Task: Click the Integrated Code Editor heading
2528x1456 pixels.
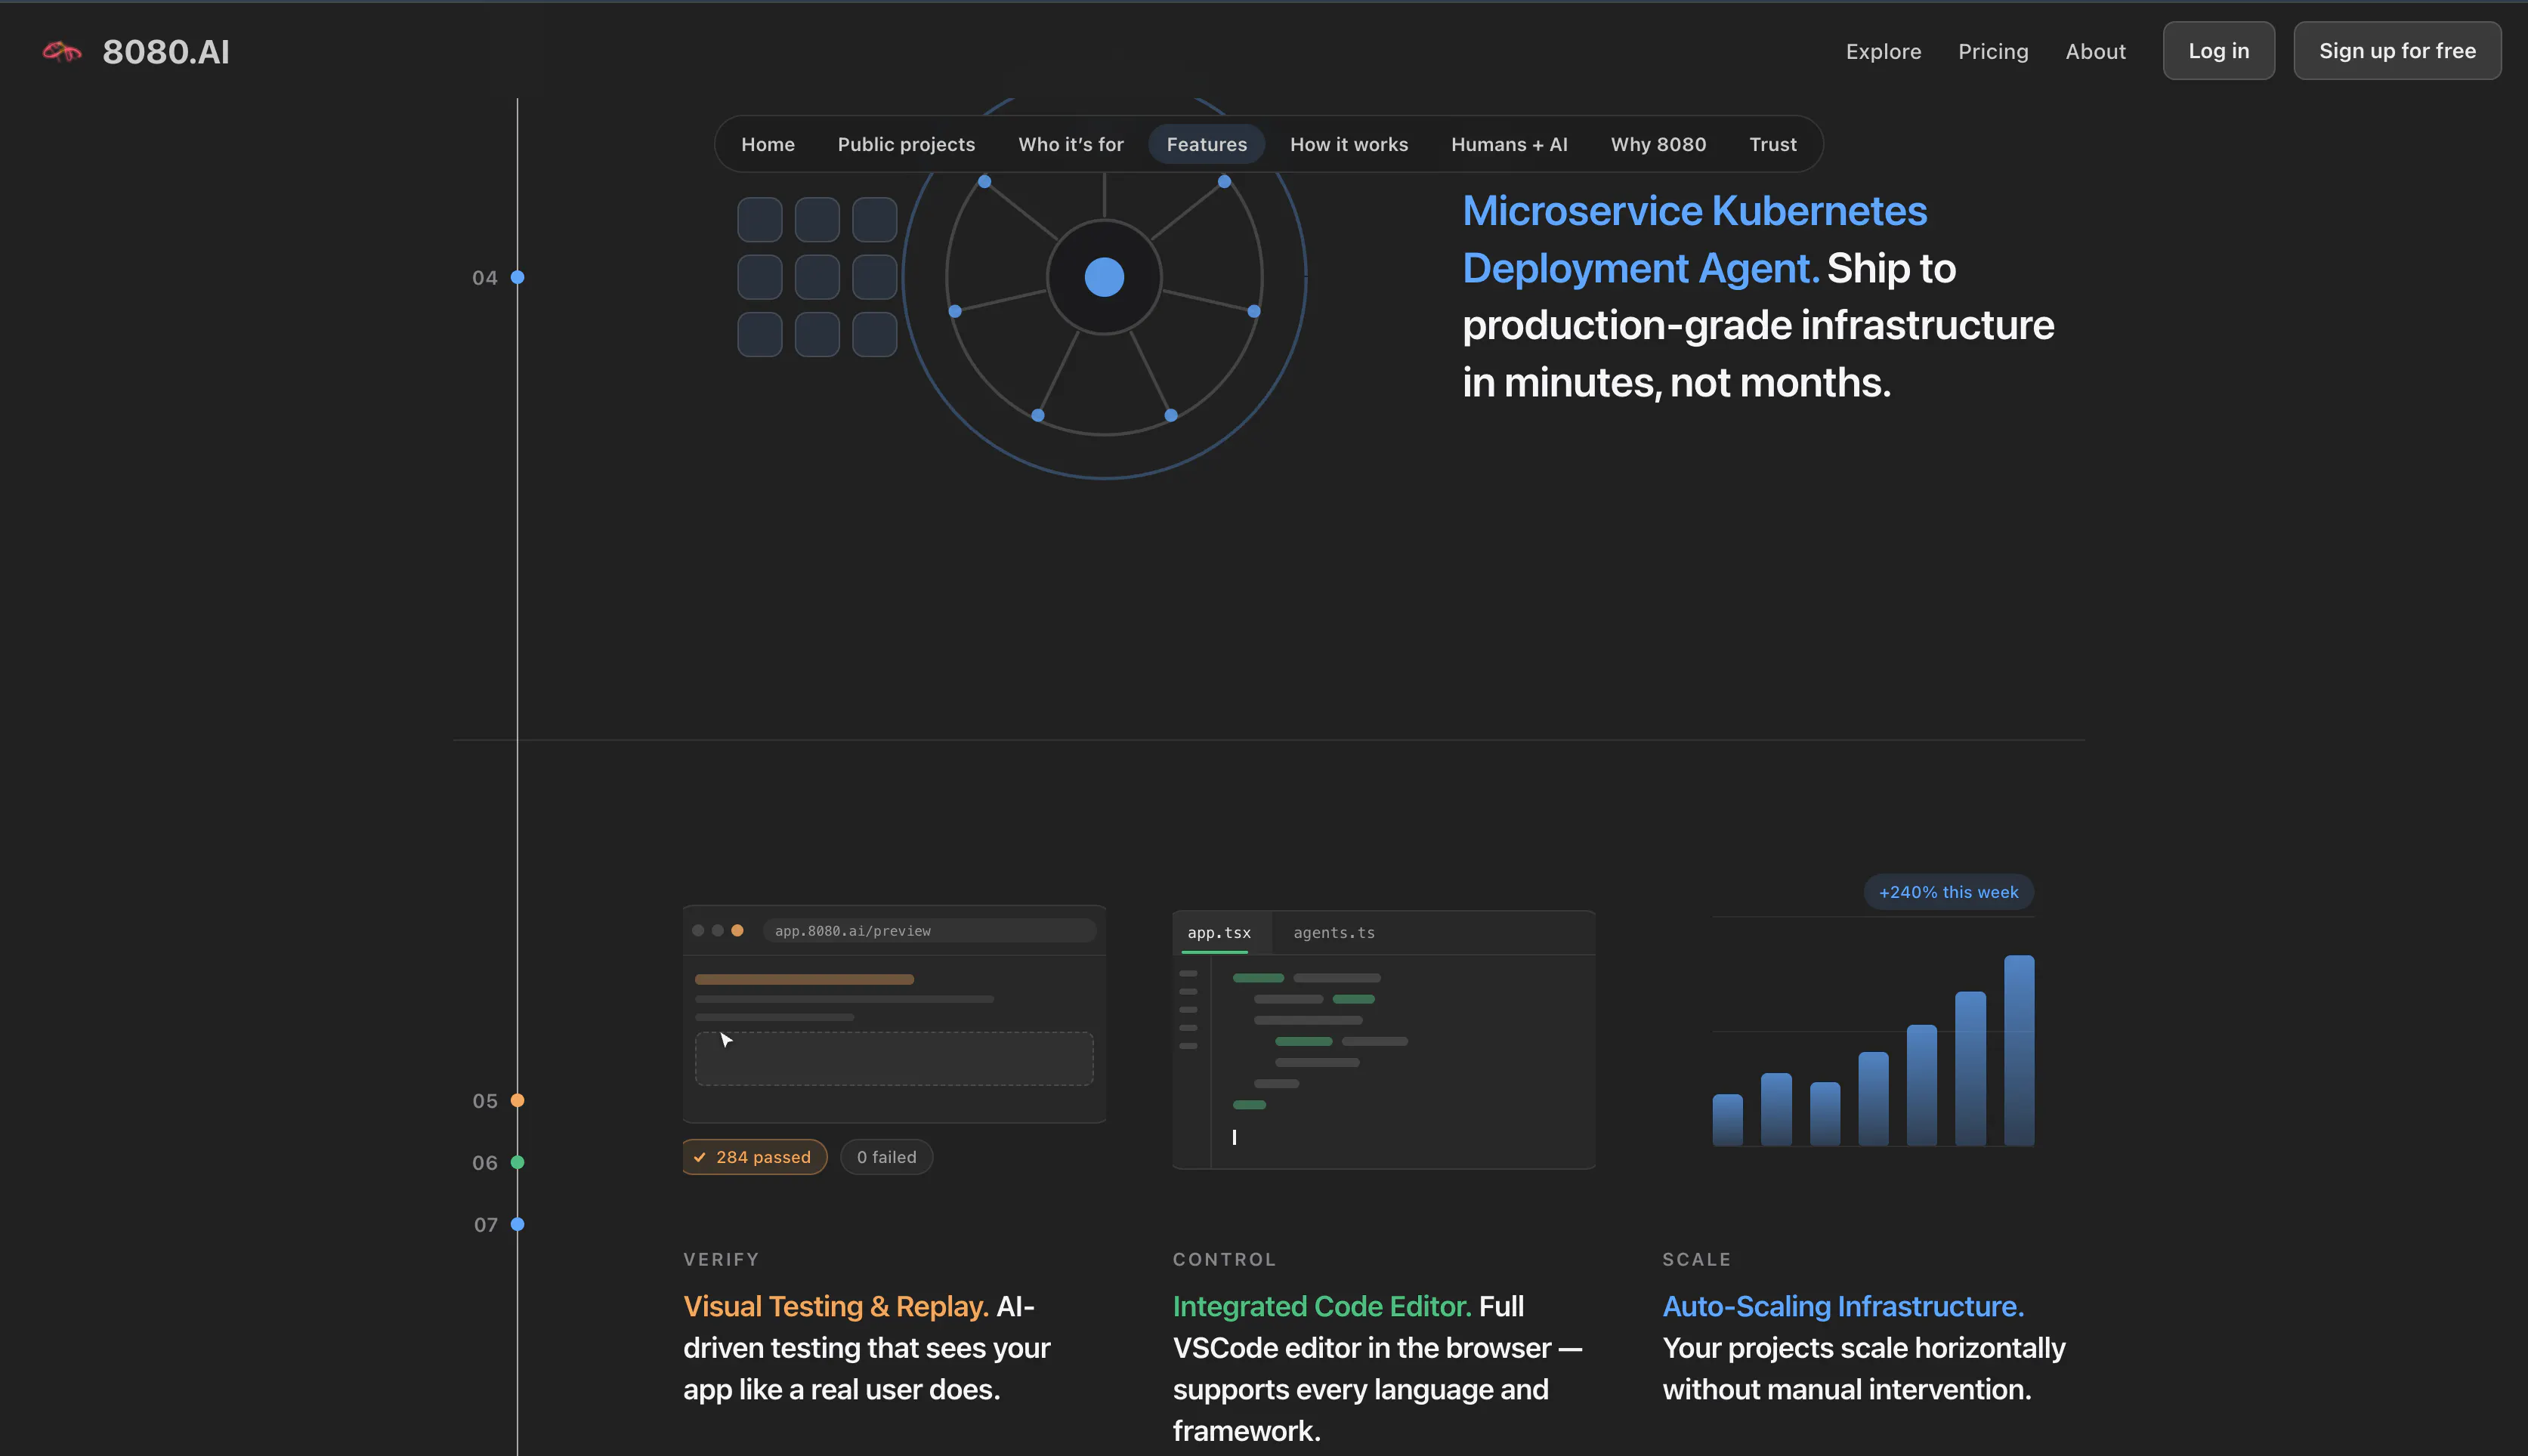Action: click(x=1321, y=1306)
